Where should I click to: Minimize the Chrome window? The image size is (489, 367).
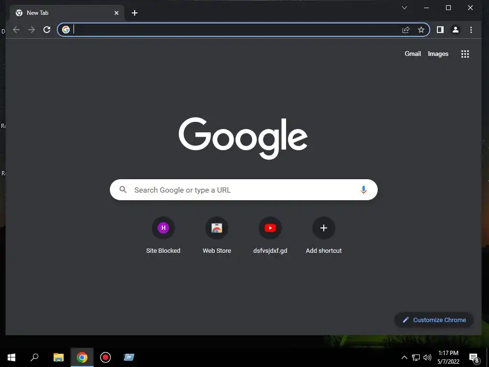pos(426,8)
